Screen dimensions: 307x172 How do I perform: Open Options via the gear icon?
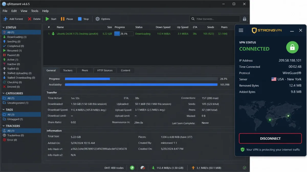97,19
